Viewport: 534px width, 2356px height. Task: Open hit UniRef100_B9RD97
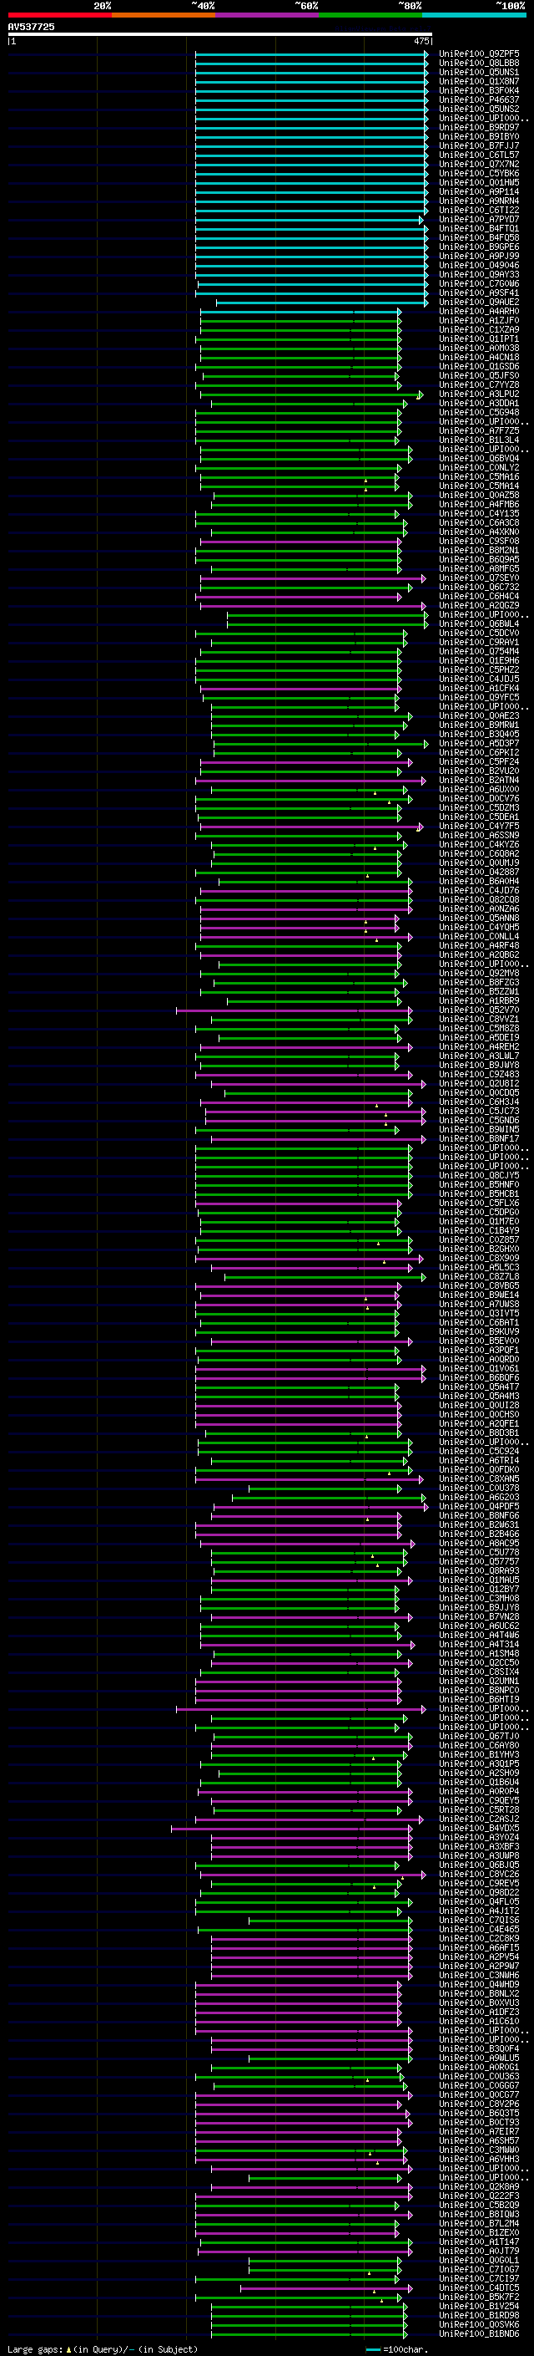pyautogui.click(x=479, y=127)
